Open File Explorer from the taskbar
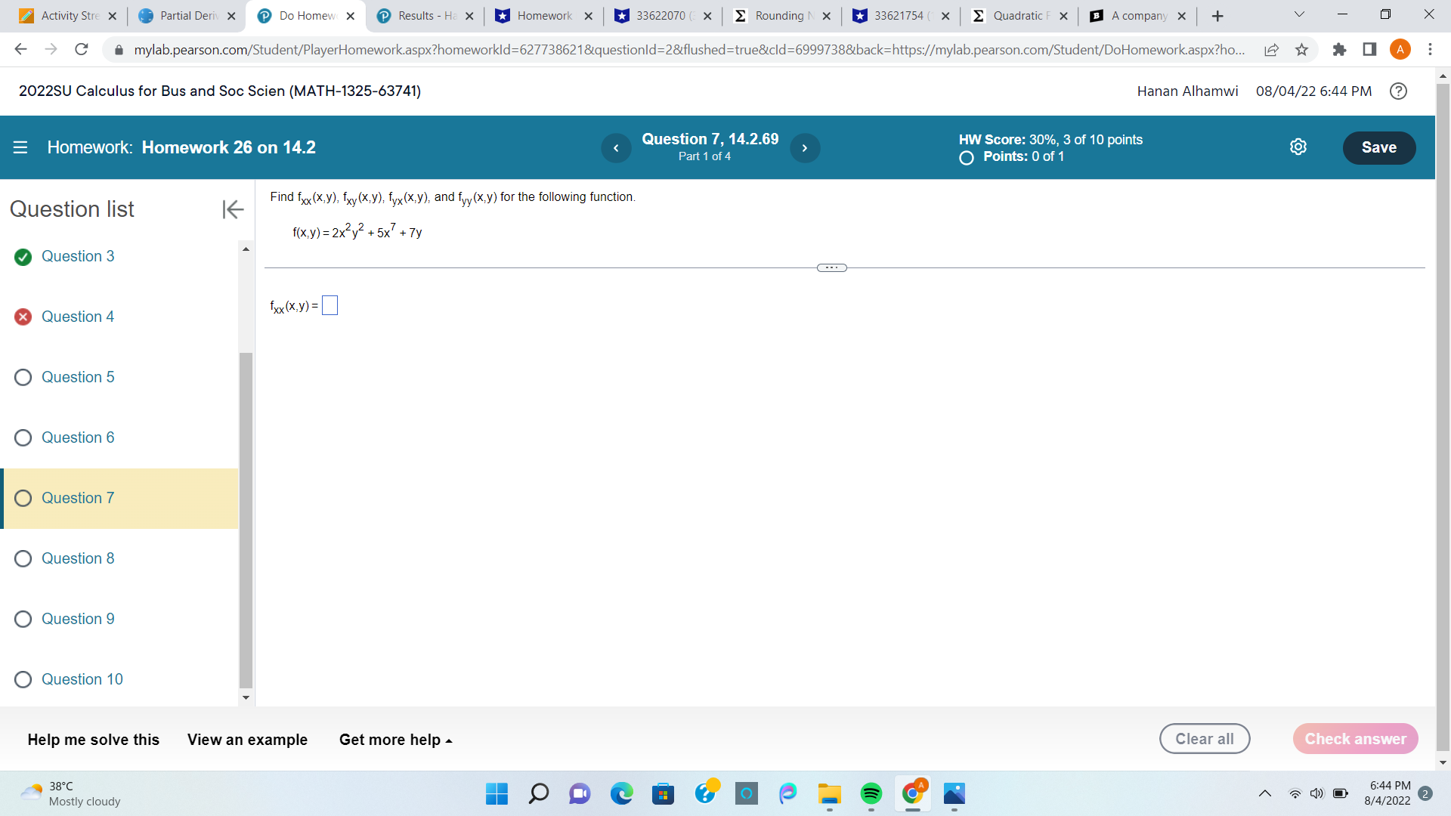1451x816 pixels. [x=829, y=794]
